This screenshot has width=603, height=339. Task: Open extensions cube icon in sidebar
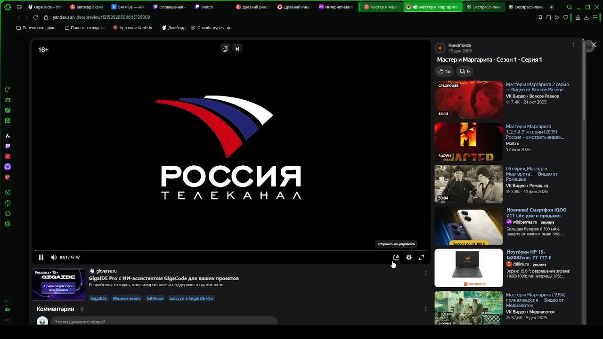click(x=8, y=213)
